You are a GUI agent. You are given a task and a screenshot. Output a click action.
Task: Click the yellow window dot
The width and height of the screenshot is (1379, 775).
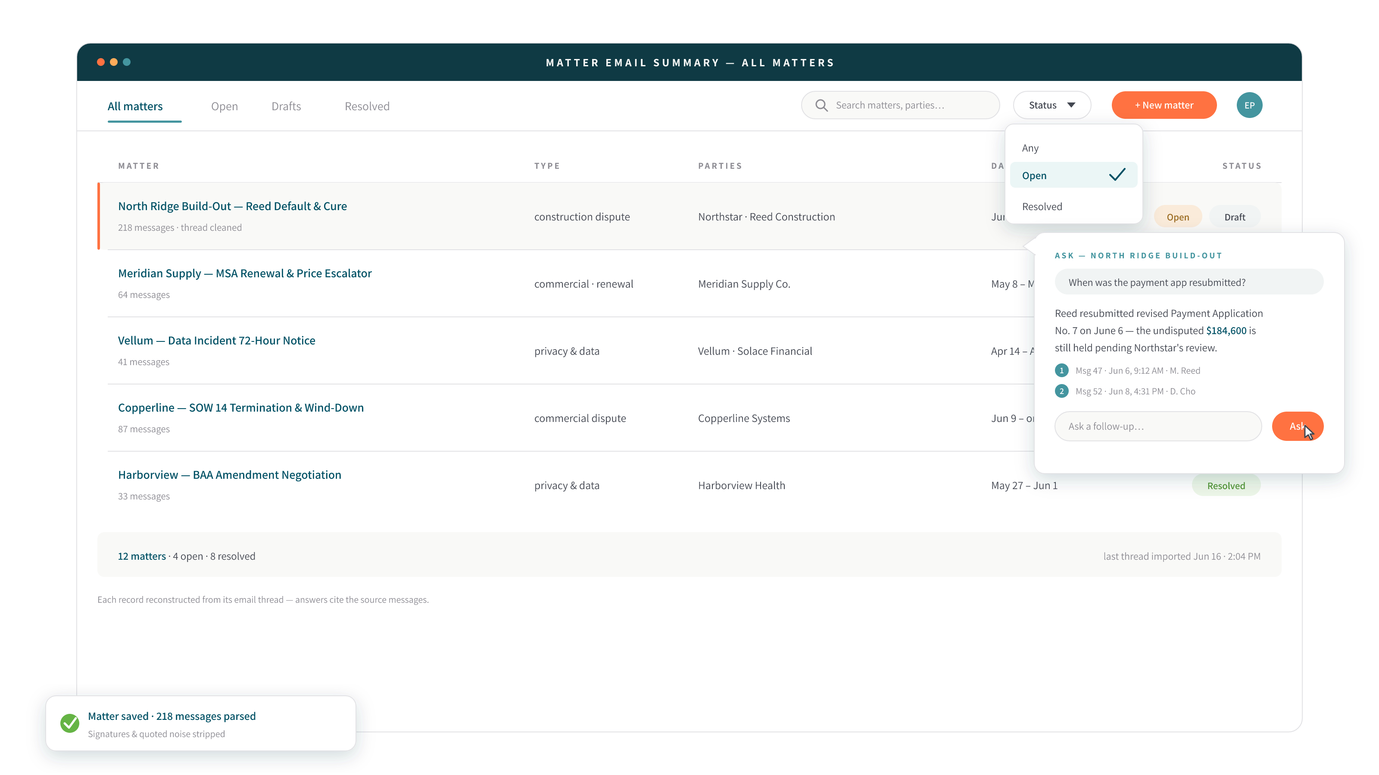tap(113, 62)
